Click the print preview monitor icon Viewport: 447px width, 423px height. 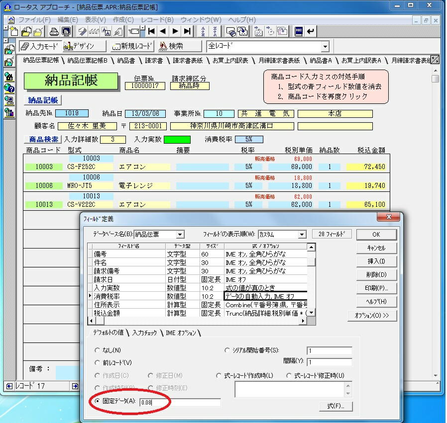[66, 31]
